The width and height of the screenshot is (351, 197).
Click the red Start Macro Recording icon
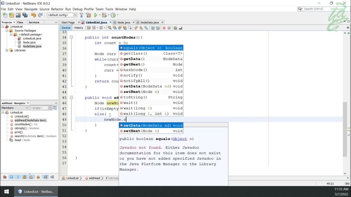[164, 28]
